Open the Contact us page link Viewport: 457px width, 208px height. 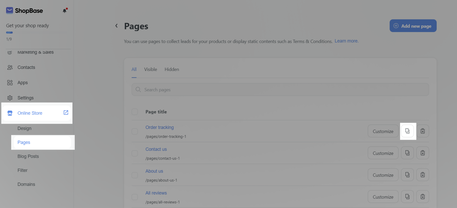click(156, 149)
